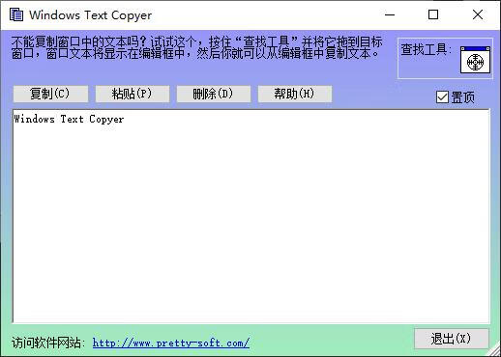Image resolution: width=501 pixels, height=357 pixels.
Task: Open the http://www.pretty-soft.com/ link
Action: pyautogui.click(x=171, y=343)
